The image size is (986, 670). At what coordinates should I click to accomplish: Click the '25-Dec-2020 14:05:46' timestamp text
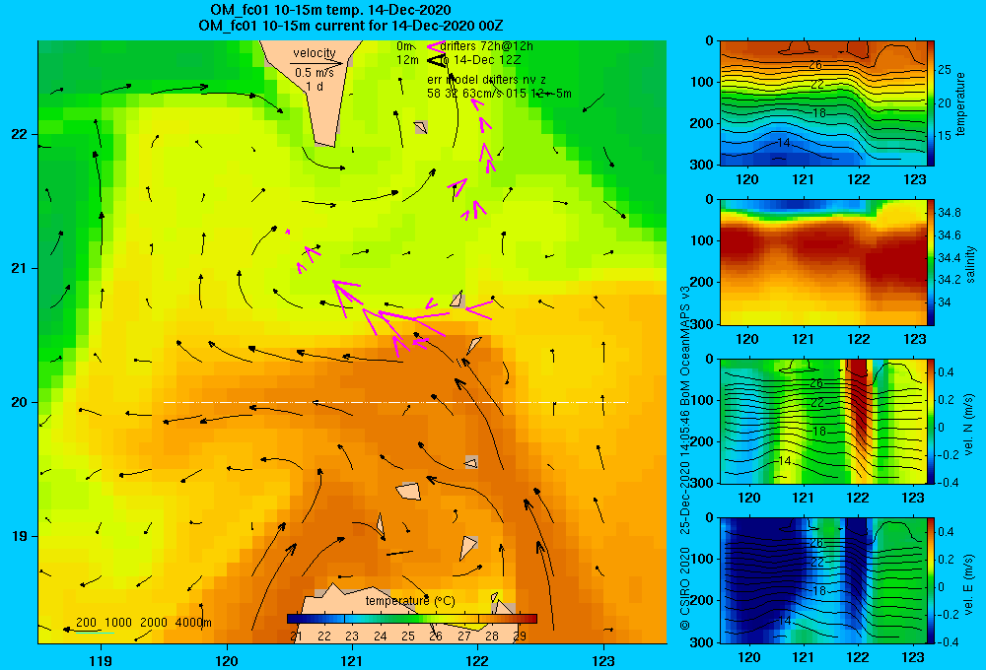(685, 473)
